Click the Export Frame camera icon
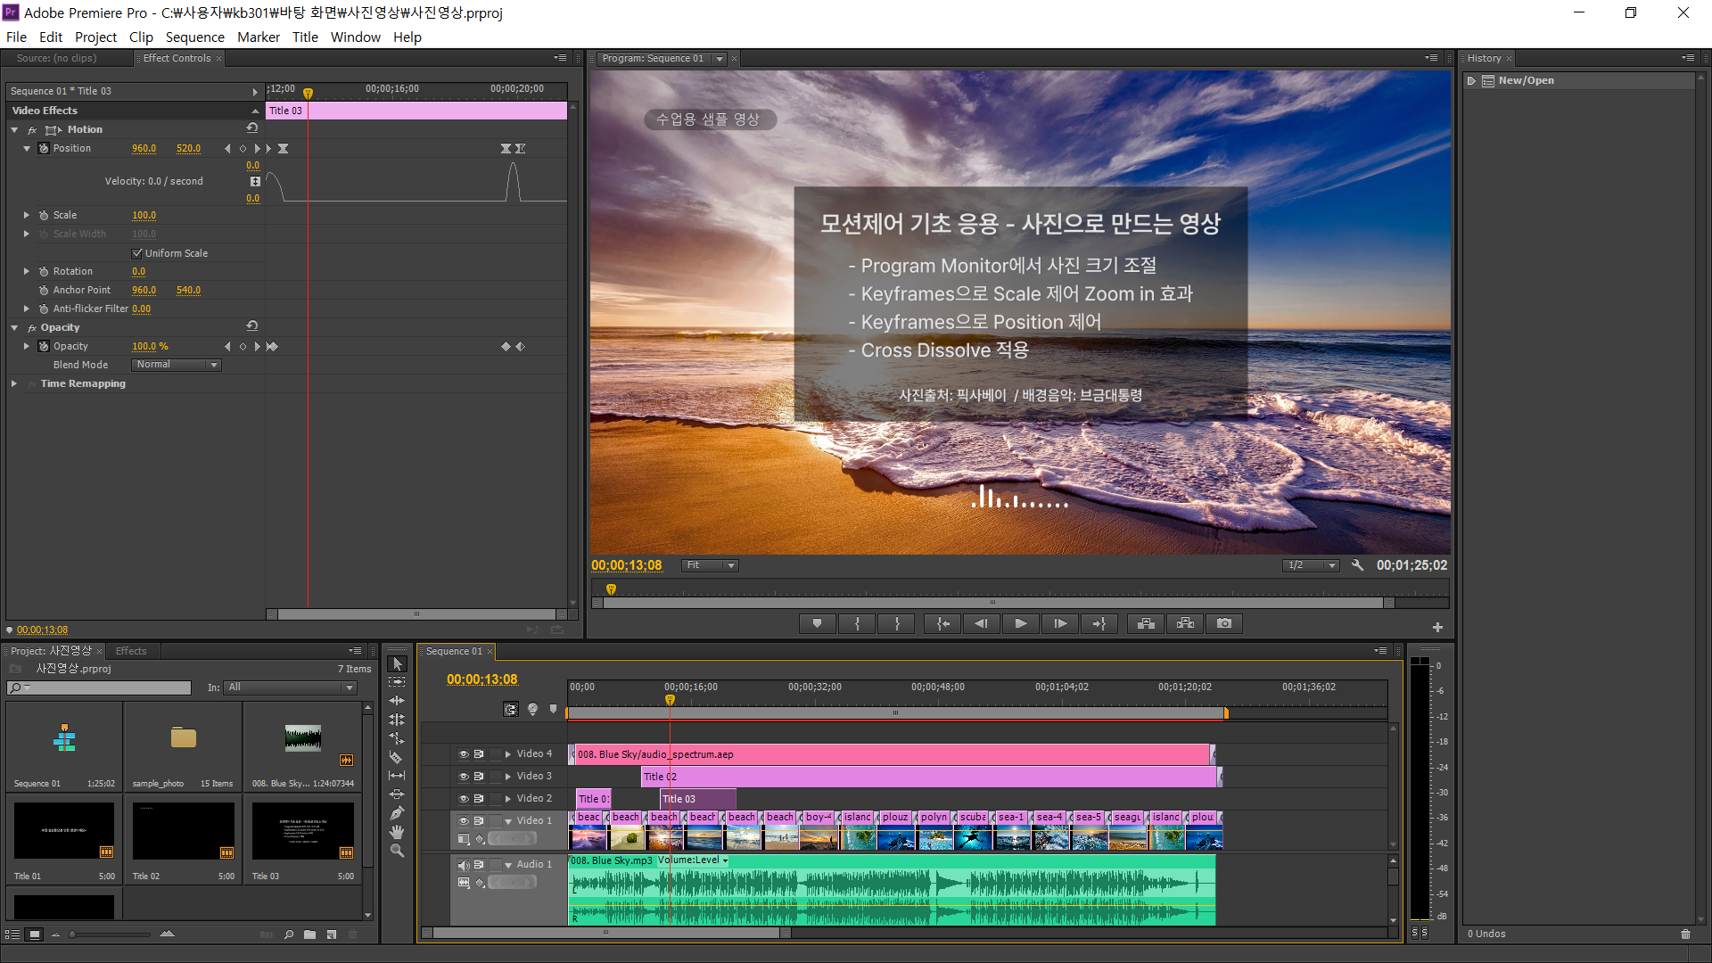 [1224, 623]
